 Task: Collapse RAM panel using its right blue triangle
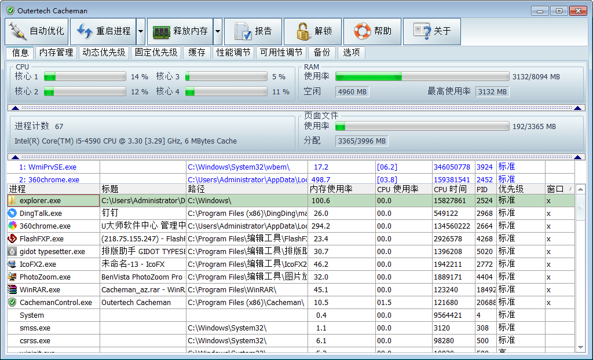click(577, 108)
